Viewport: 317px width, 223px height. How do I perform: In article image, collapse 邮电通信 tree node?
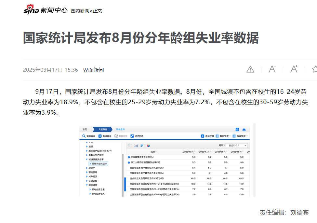(87, 185)
